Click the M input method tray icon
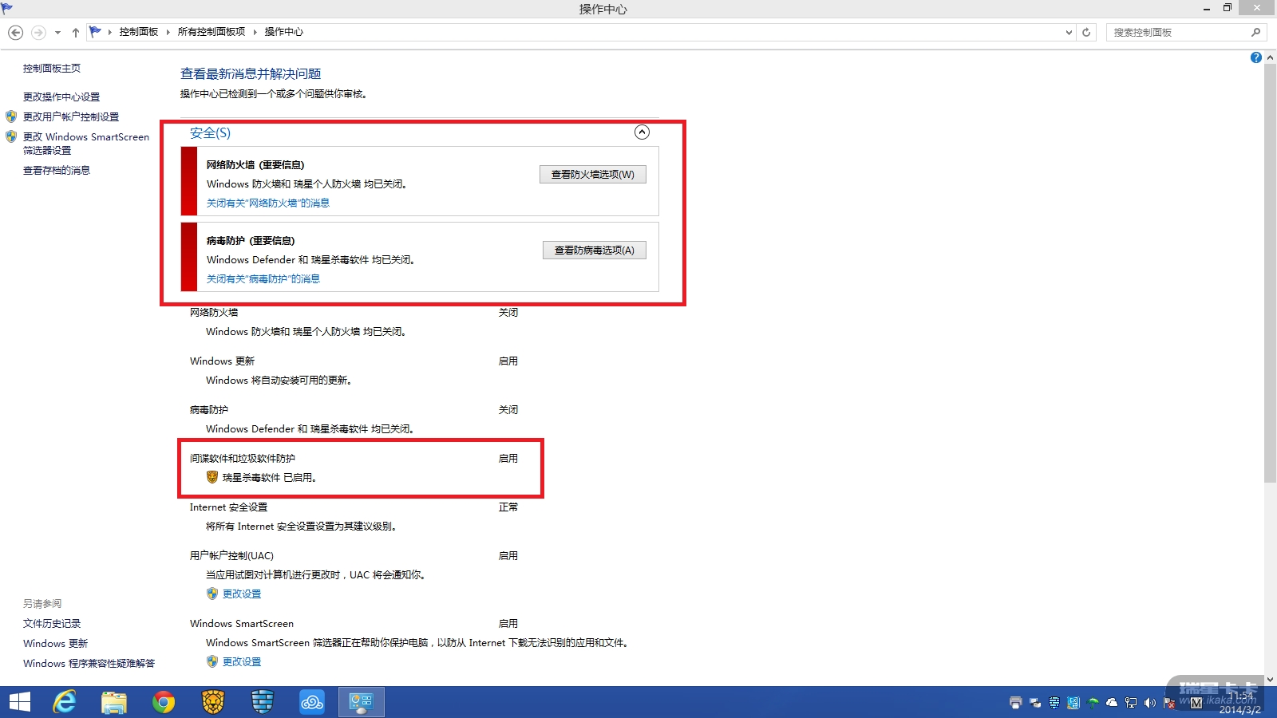1277x718 pixels. click(x=1196, y=703)
